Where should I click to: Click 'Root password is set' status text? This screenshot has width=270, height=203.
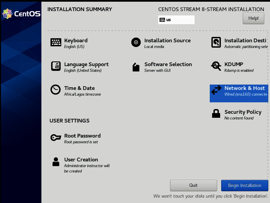(81, 142)
